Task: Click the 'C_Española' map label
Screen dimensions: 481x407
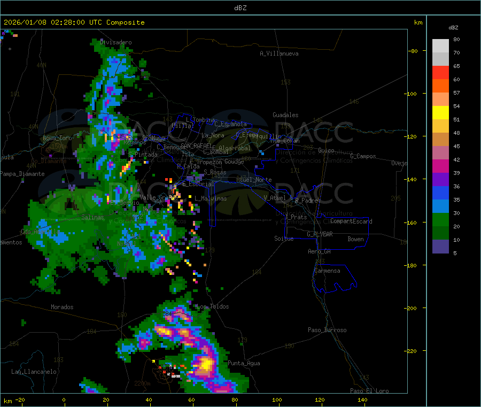Action: click(x=230, y=124)
